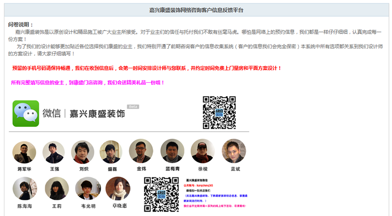Select designer 金炜's portrait
This screenshot has width=392, height=216.
(141, 151)
